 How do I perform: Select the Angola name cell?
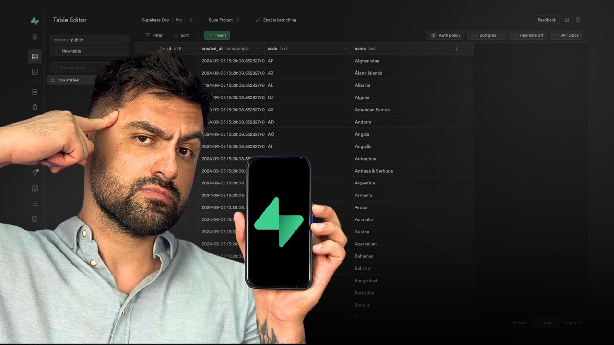coord(395,134)
